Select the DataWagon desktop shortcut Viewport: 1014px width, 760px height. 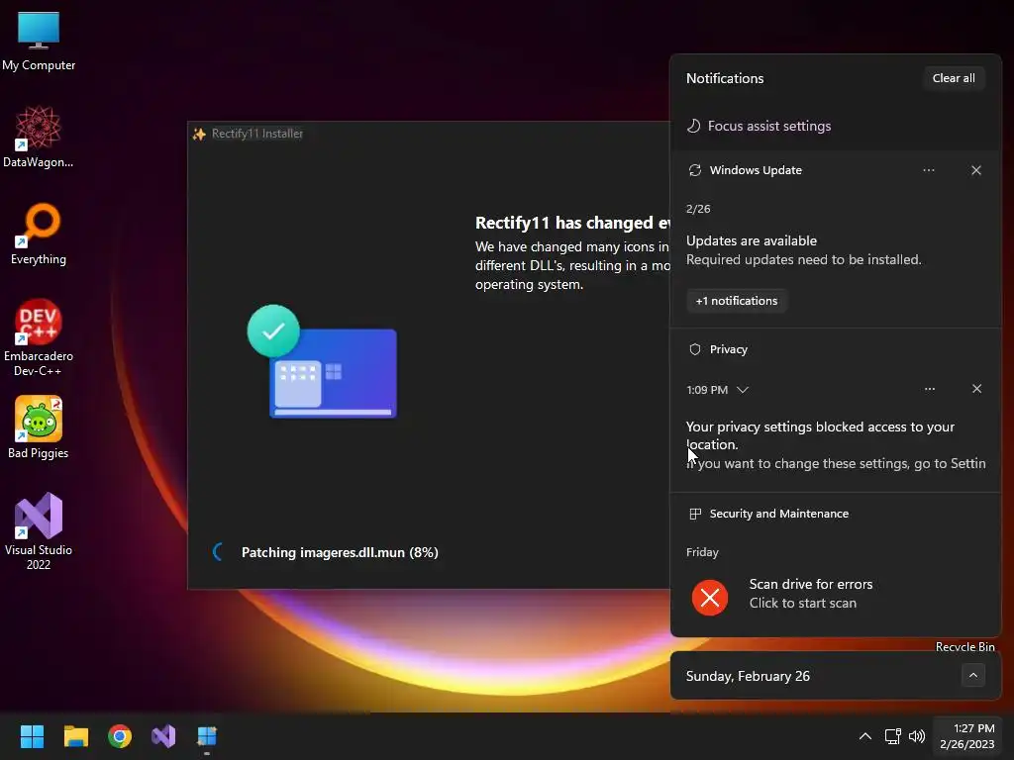39,137
